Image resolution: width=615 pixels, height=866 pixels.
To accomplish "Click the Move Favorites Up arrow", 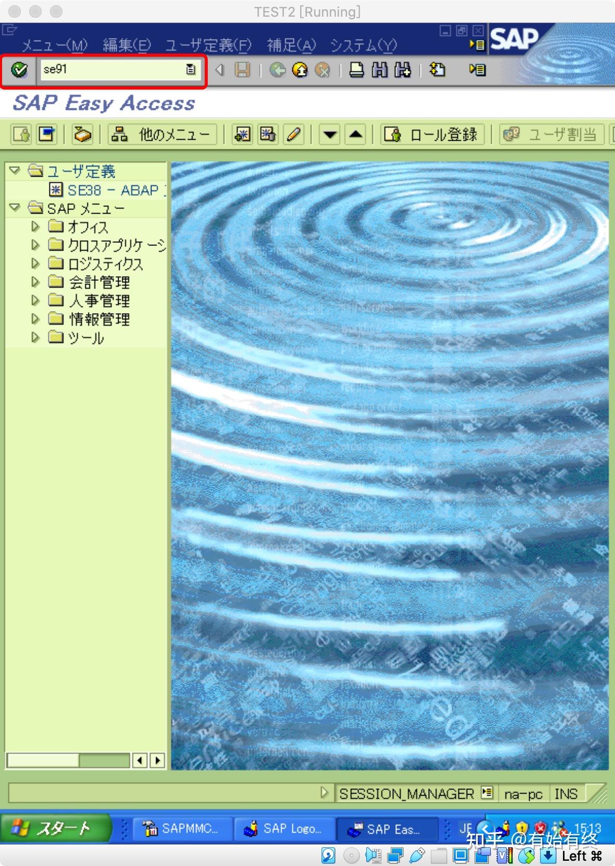I will [356, 135].
